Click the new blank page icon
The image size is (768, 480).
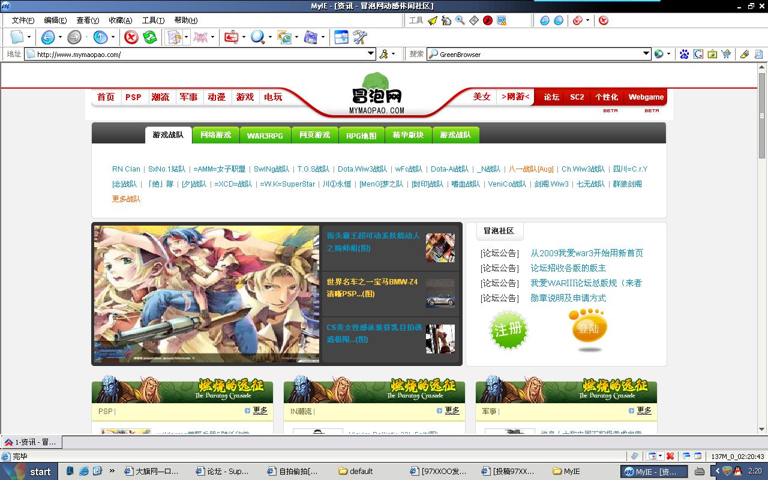(17, 37)
